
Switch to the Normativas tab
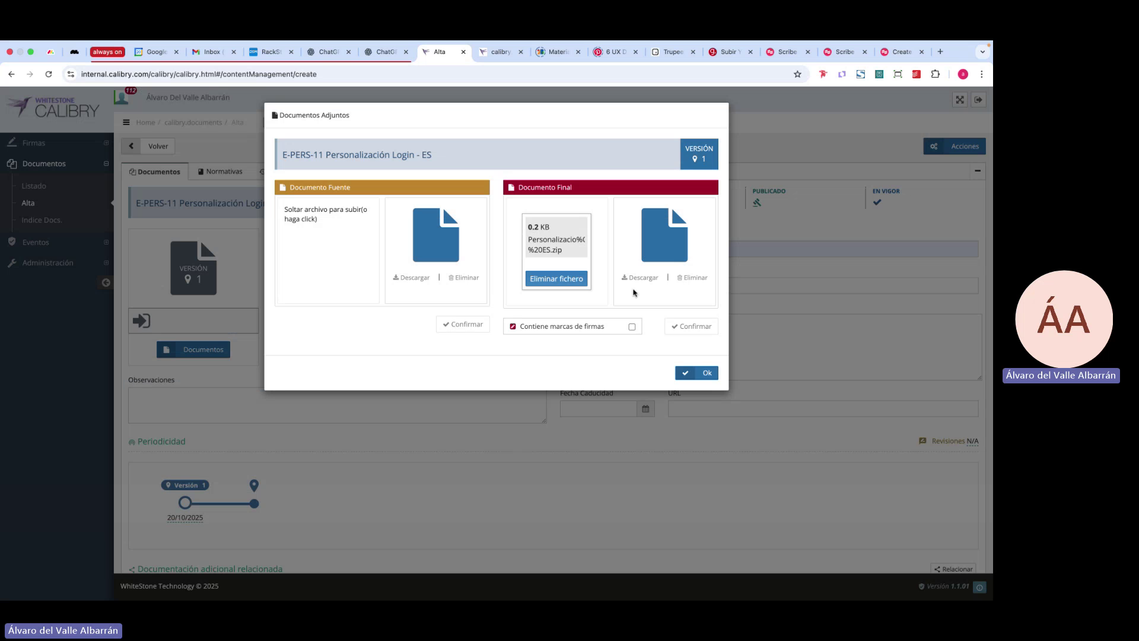[224, 172]
